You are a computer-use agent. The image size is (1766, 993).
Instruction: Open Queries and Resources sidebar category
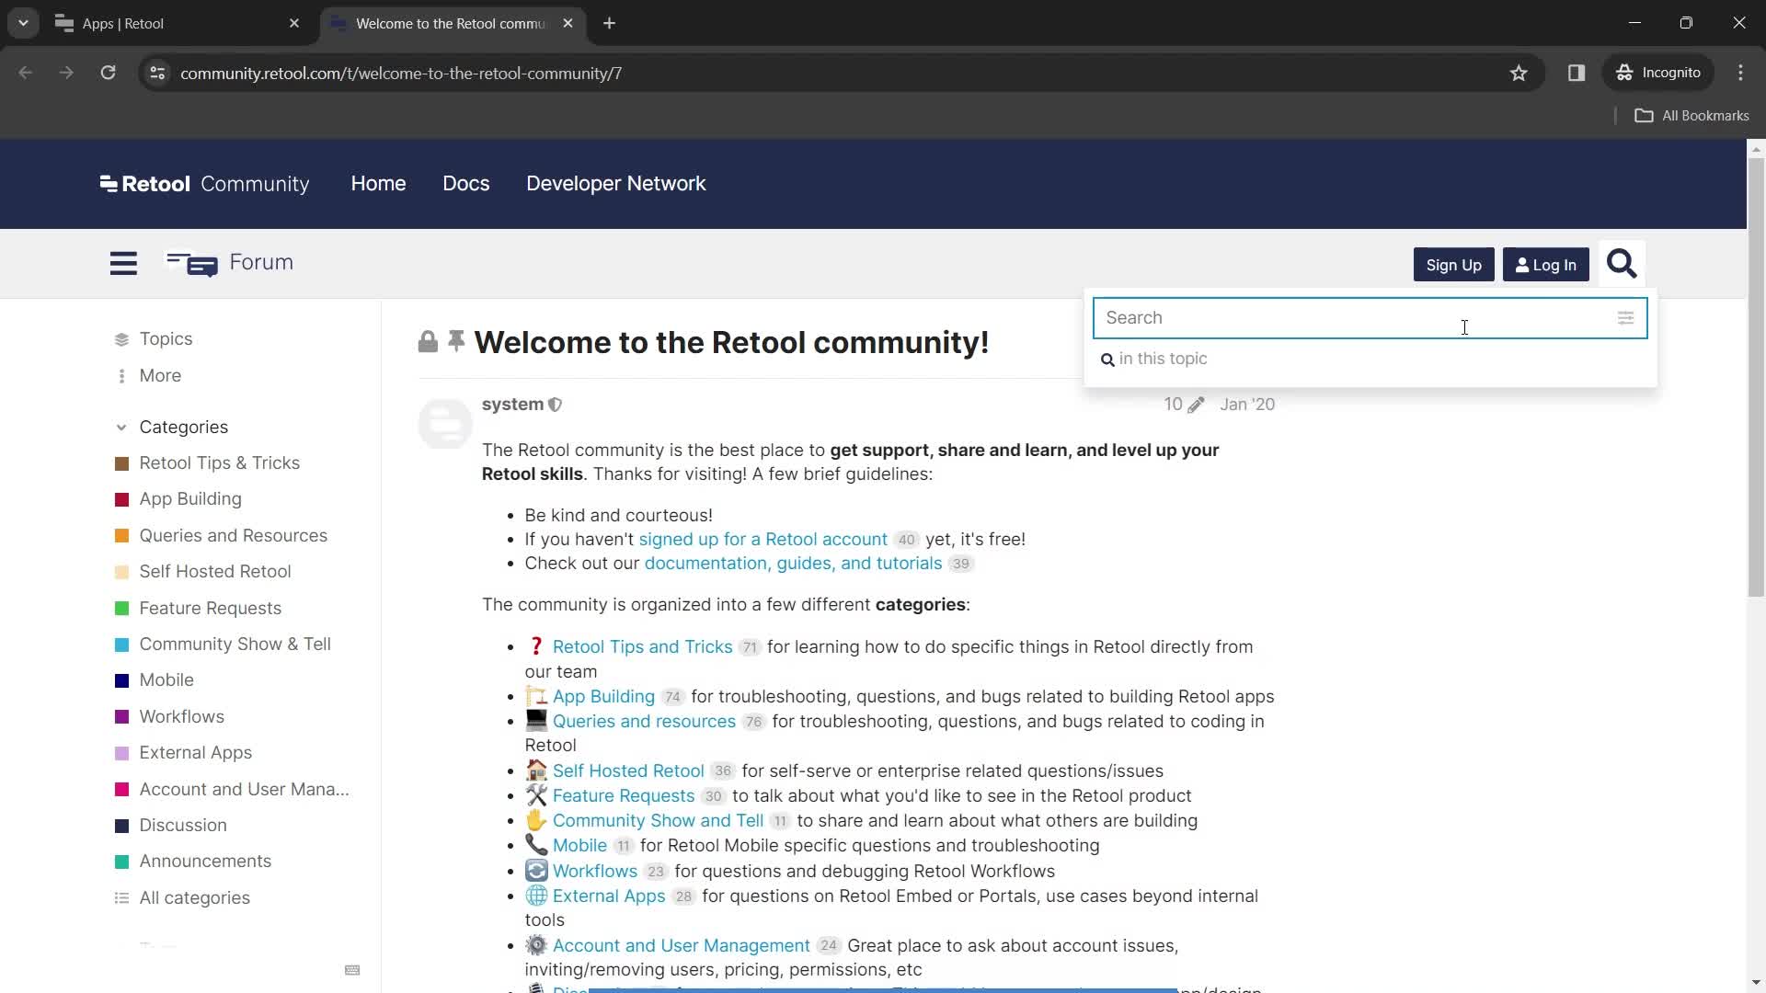click(233, 536)
